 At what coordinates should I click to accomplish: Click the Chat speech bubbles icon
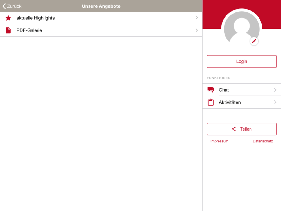coord(210,90)
